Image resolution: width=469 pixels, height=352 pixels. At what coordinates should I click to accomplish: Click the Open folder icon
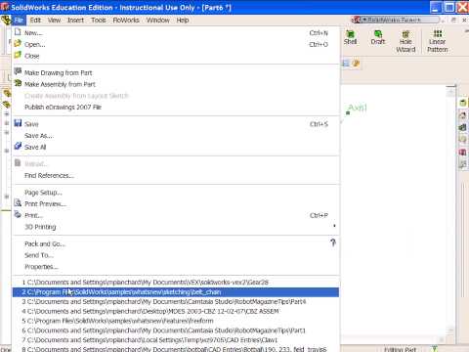click(x=18, y=43)
